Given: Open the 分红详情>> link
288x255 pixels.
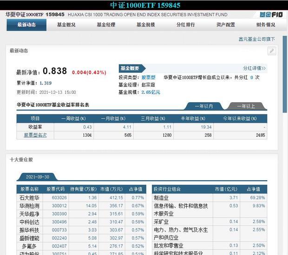Looking at the screenshot, I should point(255,68).
